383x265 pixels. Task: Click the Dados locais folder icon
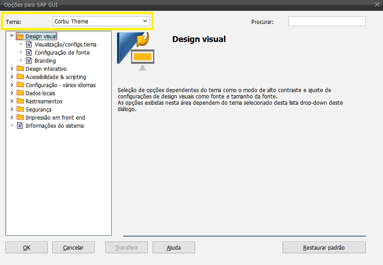click(20, 93)
